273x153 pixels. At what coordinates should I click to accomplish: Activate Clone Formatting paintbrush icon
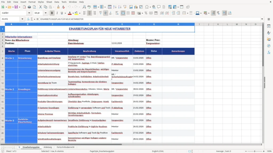coord(58,7)
